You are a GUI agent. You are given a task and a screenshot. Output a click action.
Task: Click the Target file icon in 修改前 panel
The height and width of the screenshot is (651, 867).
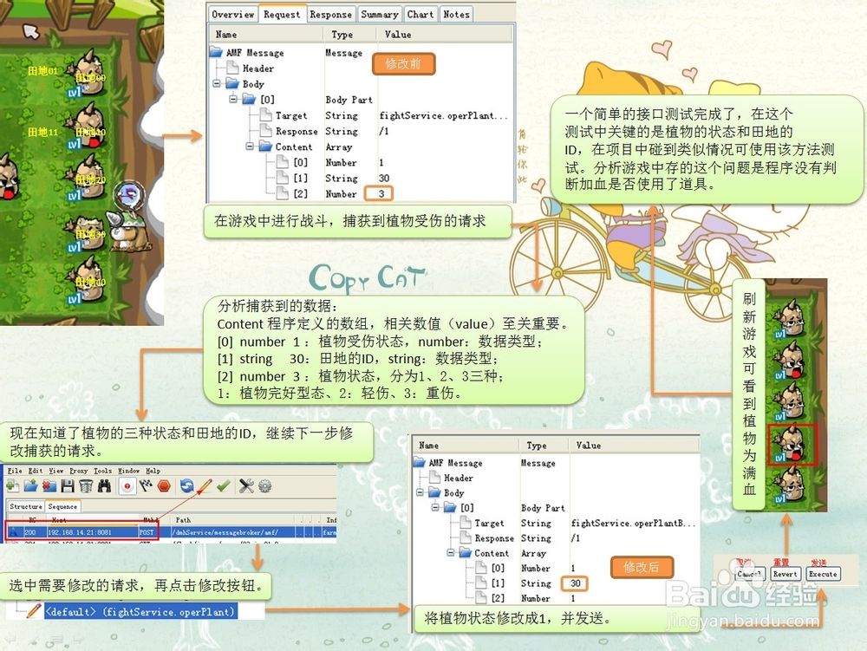[x=265, y=115]
